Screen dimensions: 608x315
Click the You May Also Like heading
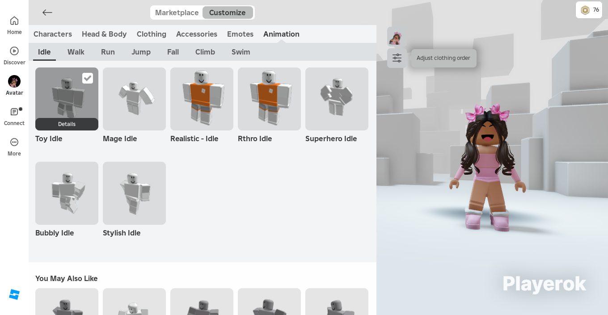67,278
